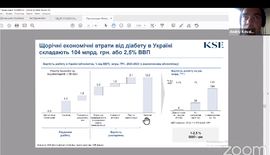The image size is (270, 155).
Task: Add a comment sticky note
Action: pyautogui.click(x=173, y=25)
